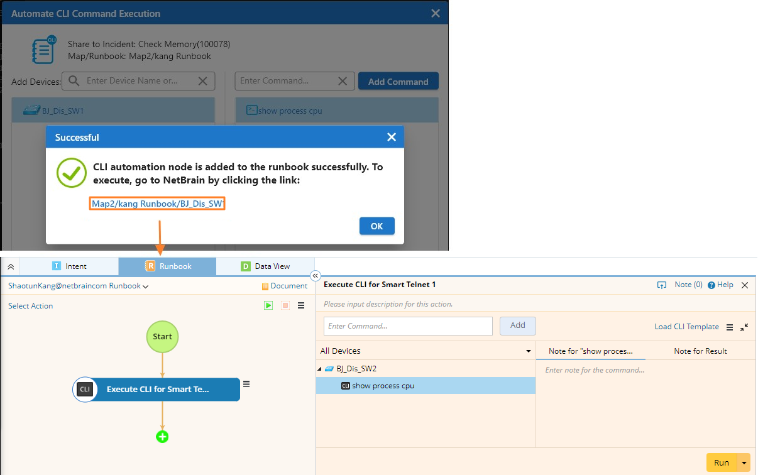Select show process cpu under BJ_Dis_SW2

click(426, 386)
